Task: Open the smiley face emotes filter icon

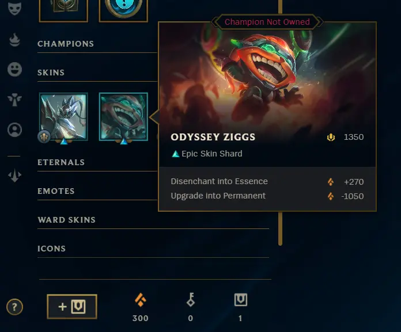Action: (14, 70)
